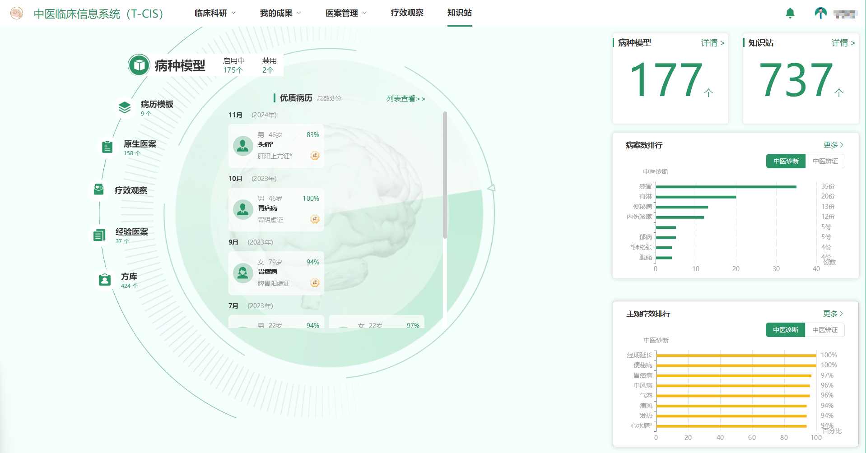Open 经验医案 using its document icon
Image resolution: width=866 pixels, height=453 pixels.
click(x=99, y=234)
